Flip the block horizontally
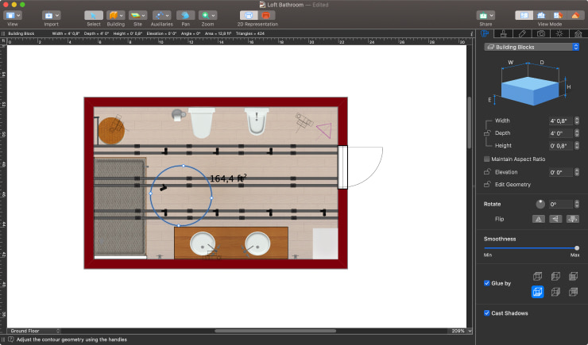This screenshot has width=588, height=345. (539, 219)
